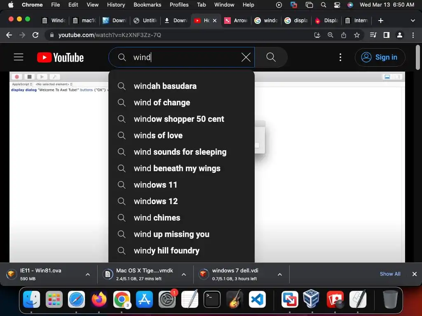422x316 pixels.
Task: Click the video's Script Editor record button
Action: (16, 77)
